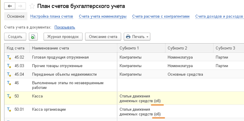Select Готовая продукция отгруженная row name
This screenshot has height=121, width=244.
pyautogui.click(x=60, y=57)
